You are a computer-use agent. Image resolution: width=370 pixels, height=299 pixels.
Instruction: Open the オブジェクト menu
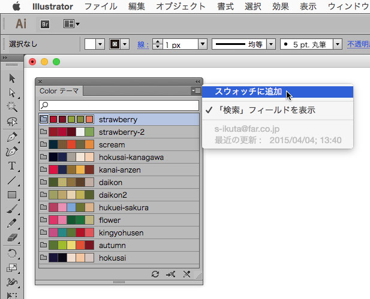click(181, 7)
